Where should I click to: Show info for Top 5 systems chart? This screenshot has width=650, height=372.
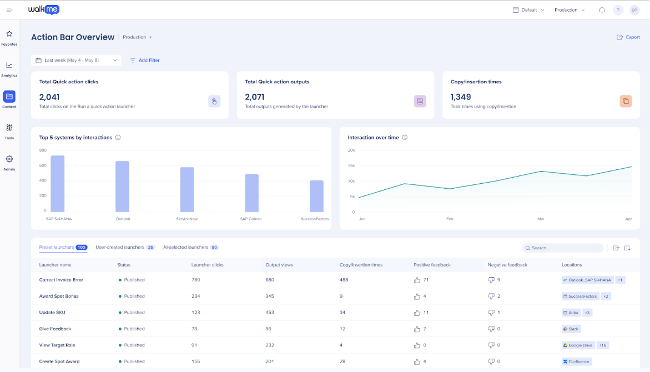tap(118, 138)
